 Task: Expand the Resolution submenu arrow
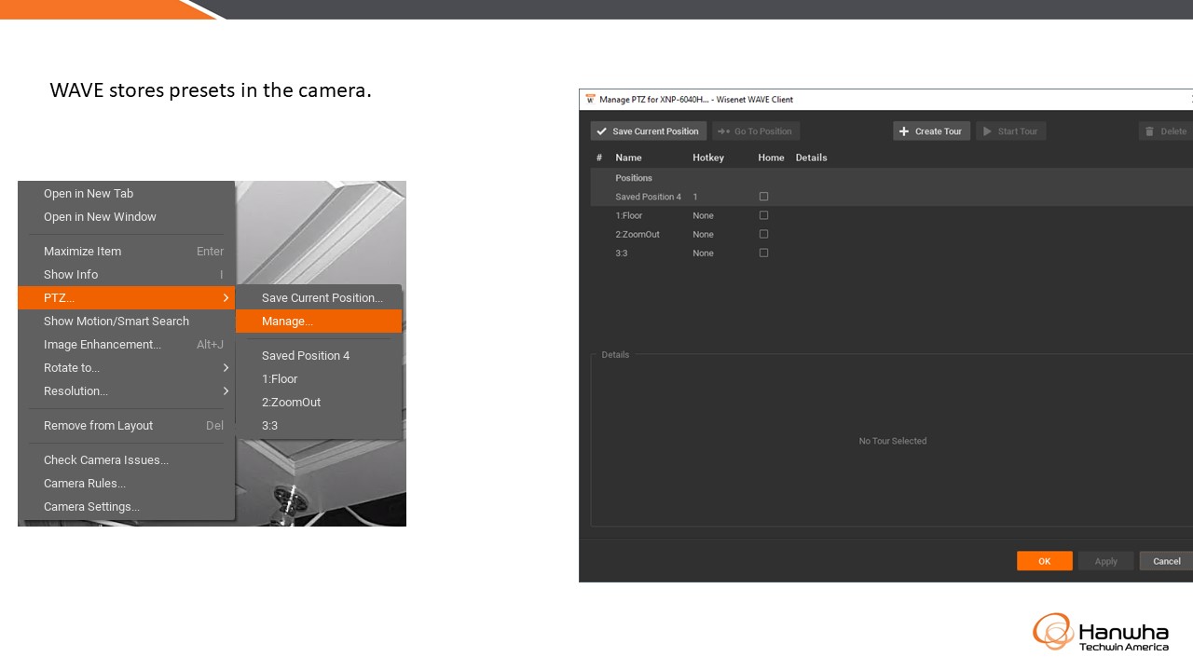coord(226,391)
